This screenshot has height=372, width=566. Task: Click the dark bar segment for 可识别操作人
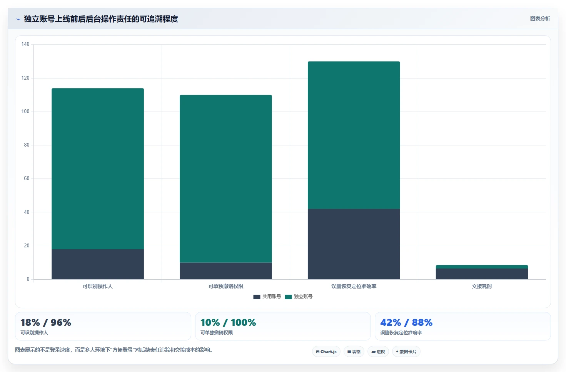click(x=98, y=264)
